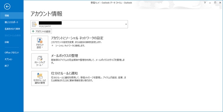This screenshot has width=223, height=112.
Task: Click green plus icon on アカウントの追加
Action: [33, 31]
